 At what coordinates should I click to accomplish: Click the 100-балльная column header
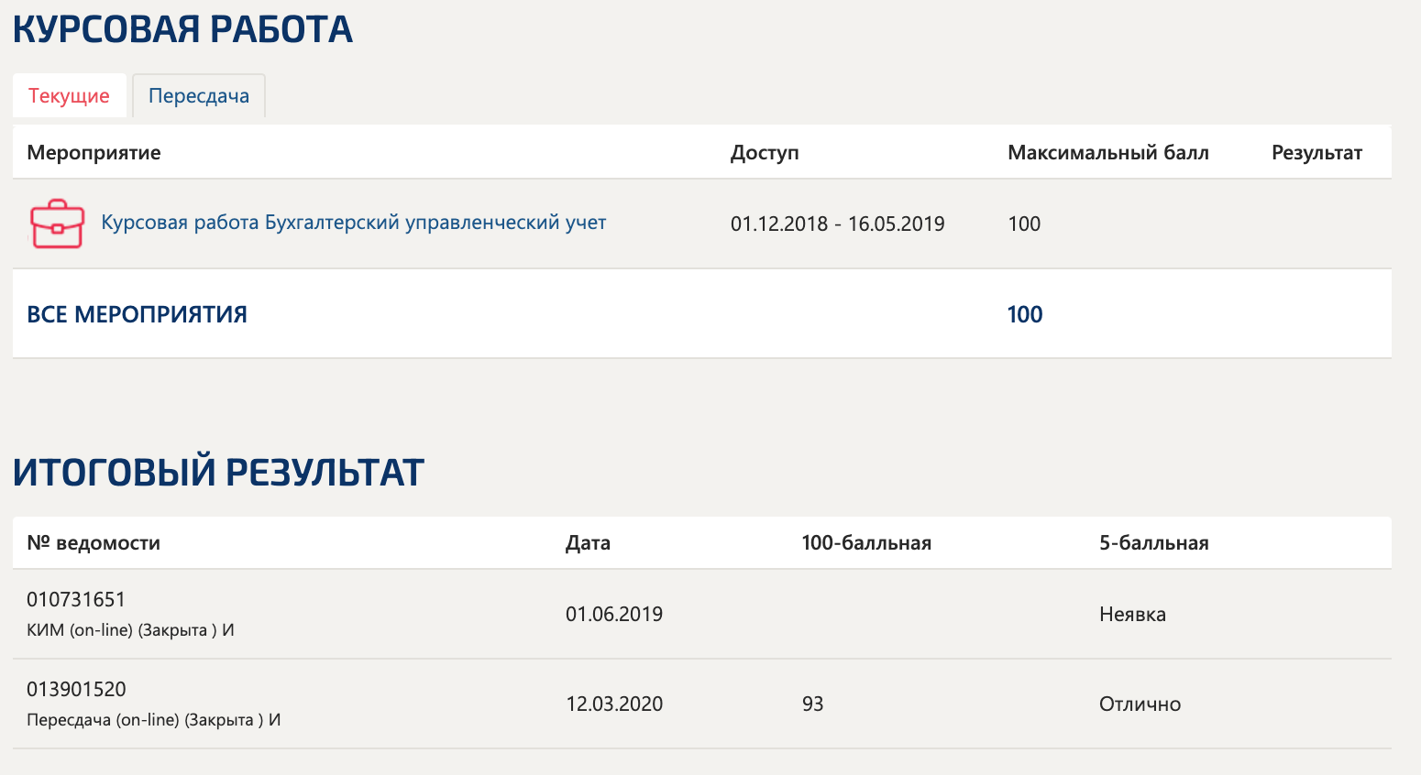click(x=865, y=543)
